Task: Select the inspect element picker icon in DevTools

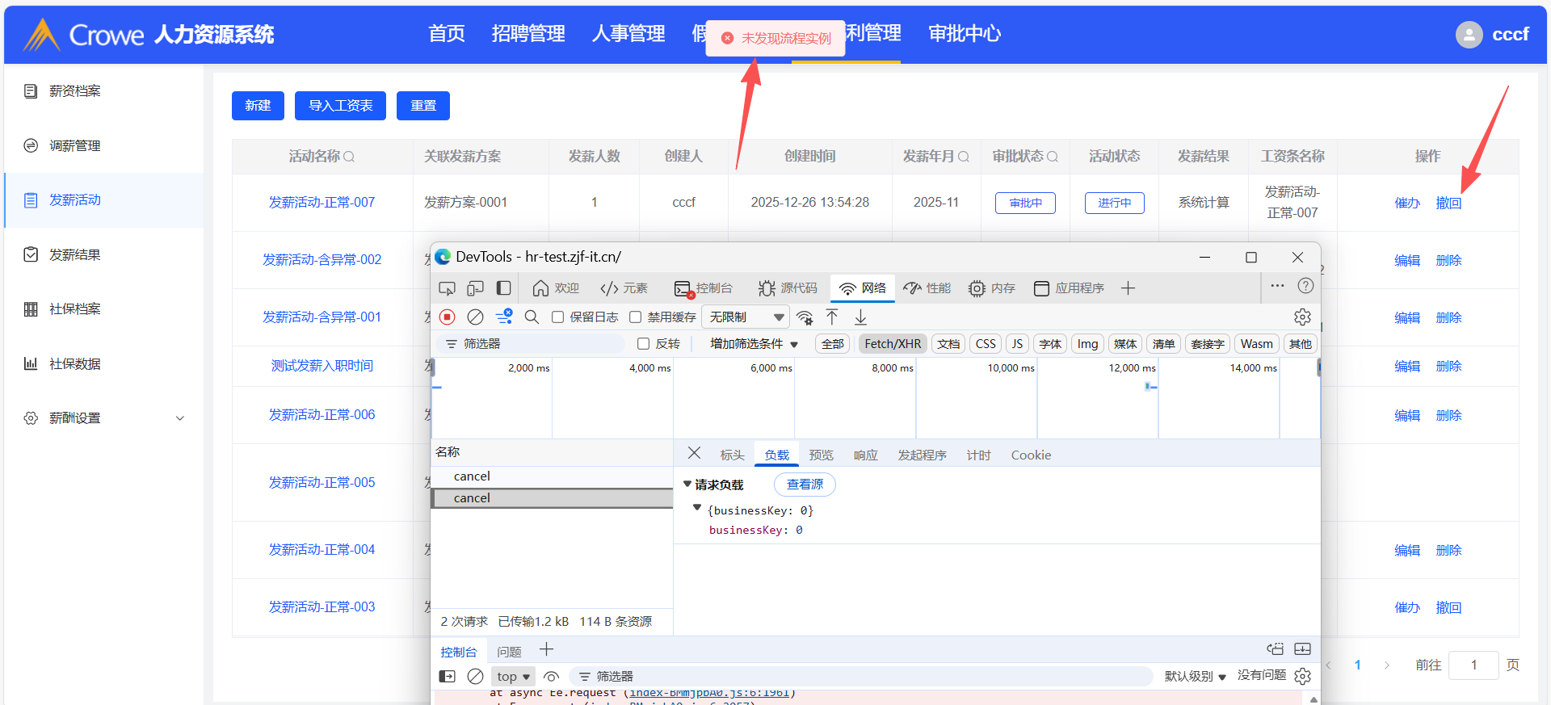Action: [447, 288]
